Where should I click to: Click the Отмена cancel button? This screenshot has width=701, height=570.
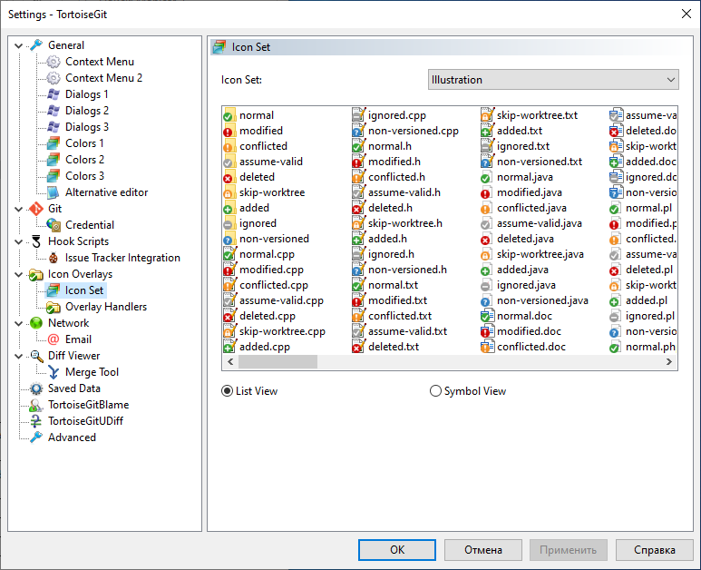click(483, 550)
